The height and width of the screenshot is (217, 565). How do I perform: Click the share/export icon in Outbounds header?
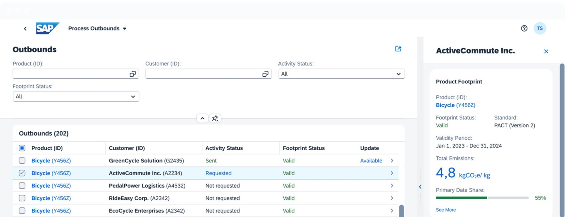[x=398, y=49]
